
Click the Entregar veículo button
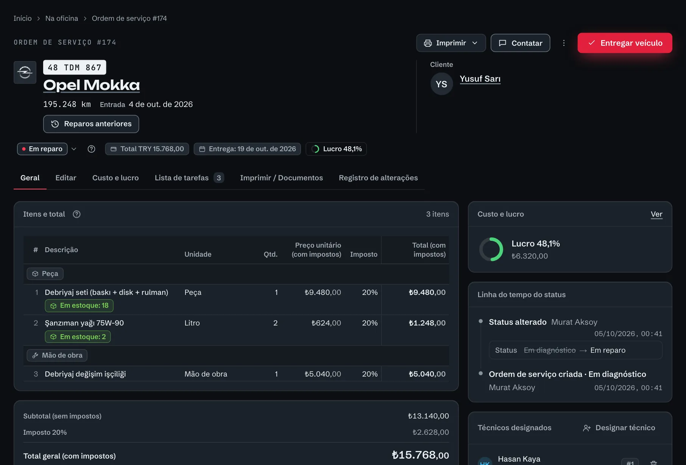[x=625, y=43]
